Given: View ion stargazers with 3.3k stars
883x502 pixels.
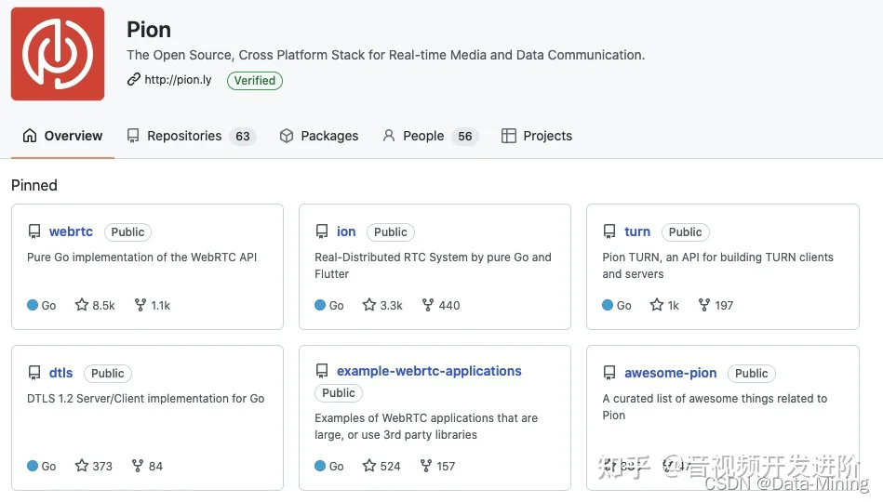Looking at the screenshot, I should pyautogui.click(x=382, y=305).
